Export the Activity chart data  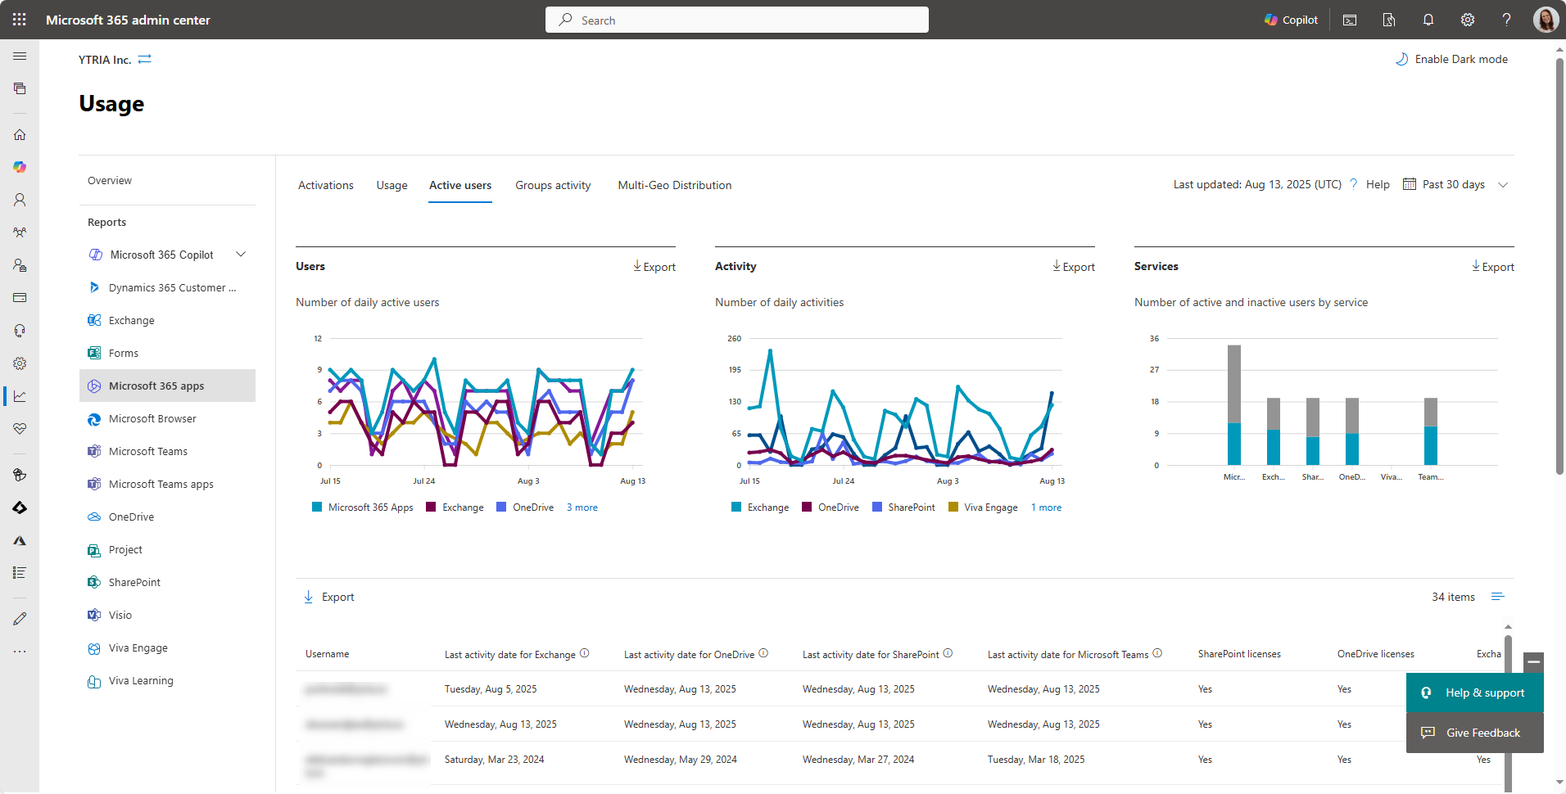tap(1074, 267)
